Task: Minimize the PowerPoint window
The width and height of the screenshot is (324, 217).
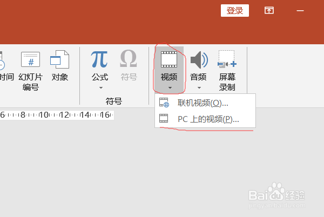Action: [300, 11]
